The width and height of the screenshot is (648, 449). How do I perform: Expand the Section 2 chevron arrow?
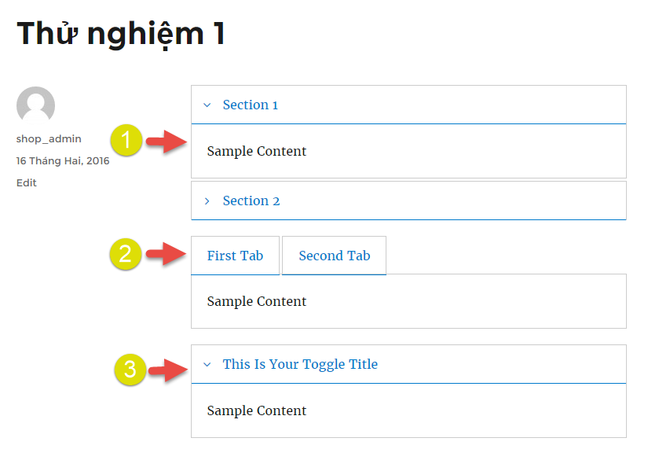pos(207,201)
